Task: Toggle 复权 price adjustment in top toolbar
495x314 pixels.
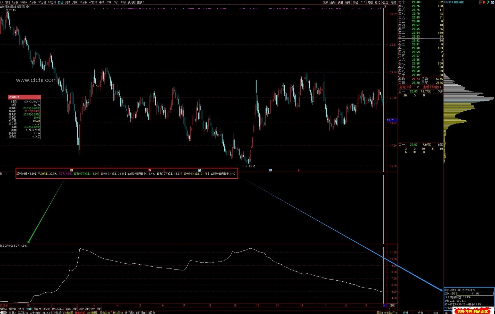Action: tap(326, 2)
